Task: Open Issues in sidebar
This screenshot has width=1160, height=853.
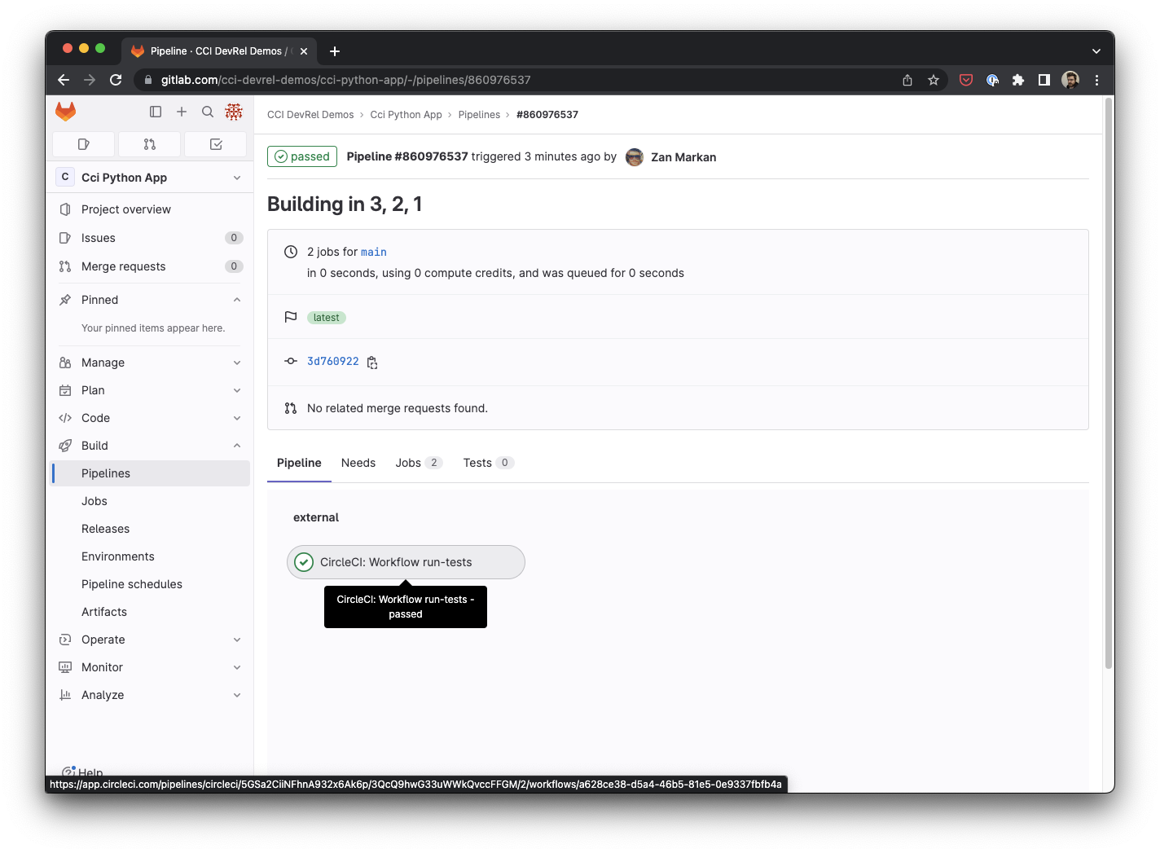Action: pos(150,238)
